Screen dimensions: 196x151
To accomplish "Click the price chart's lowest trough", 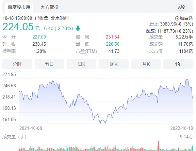I will point(100,123).
